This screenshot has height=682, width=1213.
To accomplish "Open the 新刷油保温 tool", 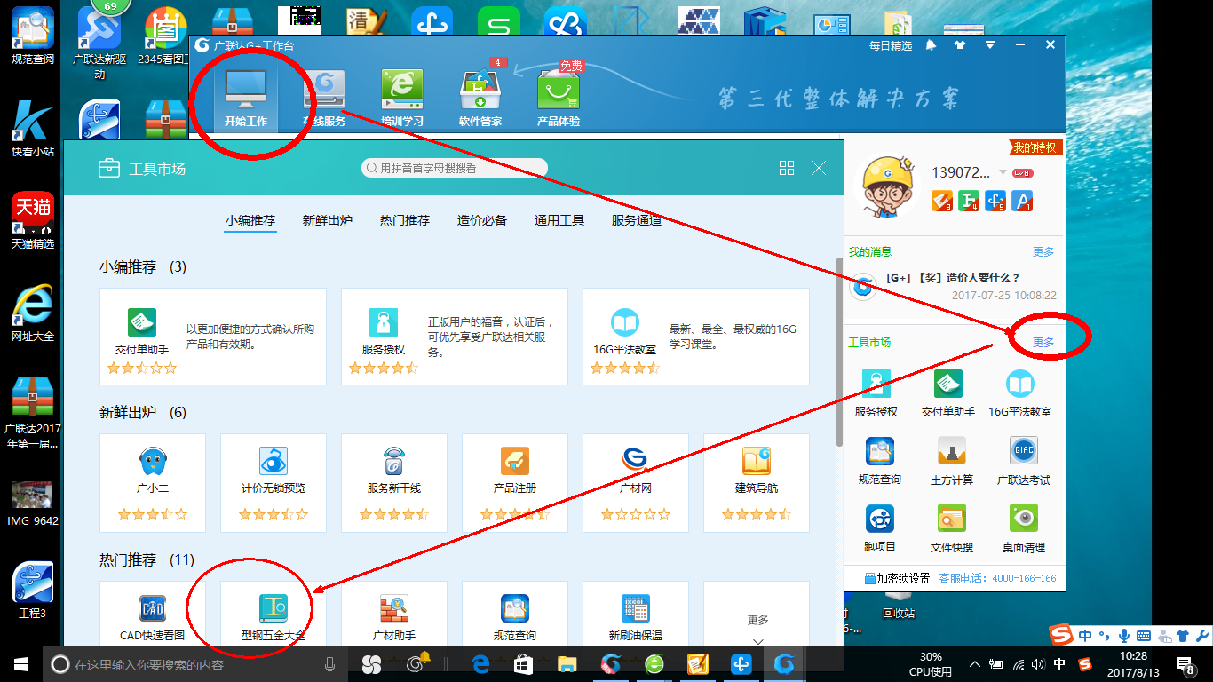I will [x=636, y=615].
